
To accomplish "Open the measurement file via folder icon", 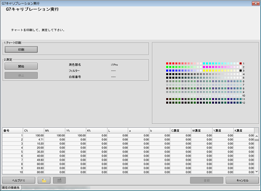I will [x=44, y=180].
